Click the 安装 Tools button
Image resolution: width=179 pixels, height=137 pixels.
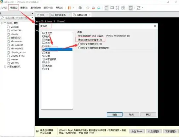[x=137, y=131]
